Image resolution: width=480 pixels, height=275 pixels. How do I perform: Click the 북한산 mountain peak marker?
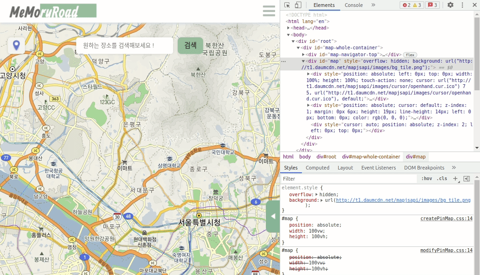point(198,69)
